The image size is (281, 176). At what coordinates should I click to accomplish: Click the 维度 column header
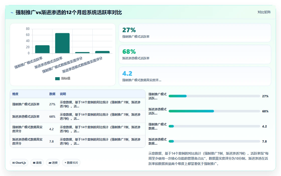pos(15,94)
